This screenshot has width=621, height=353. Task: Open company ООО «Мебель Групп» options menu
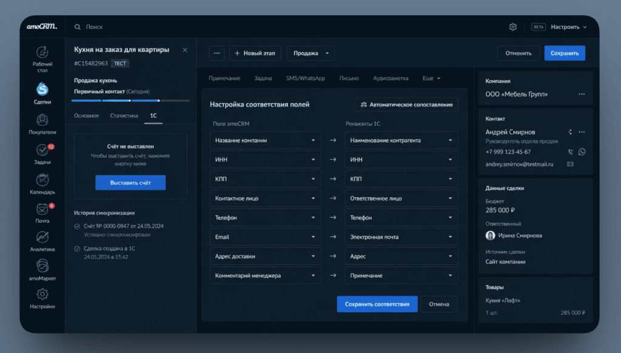pyautogui.click(x=582, y=94)
